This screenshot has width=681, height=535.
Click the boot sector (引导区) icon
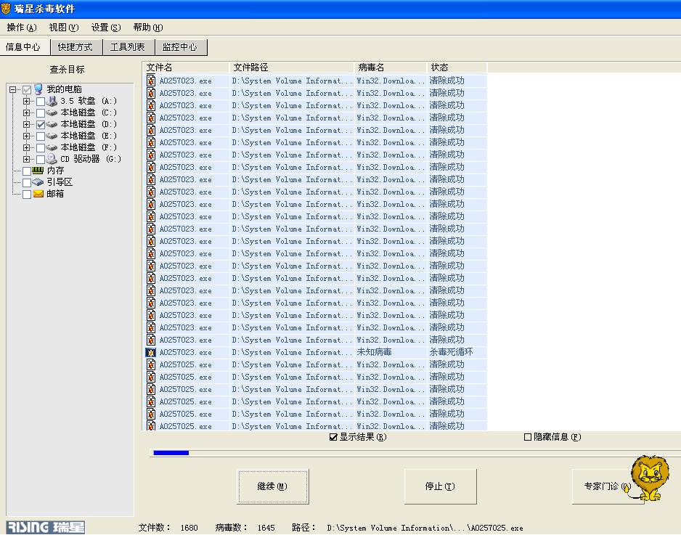(x=38, y=182)
